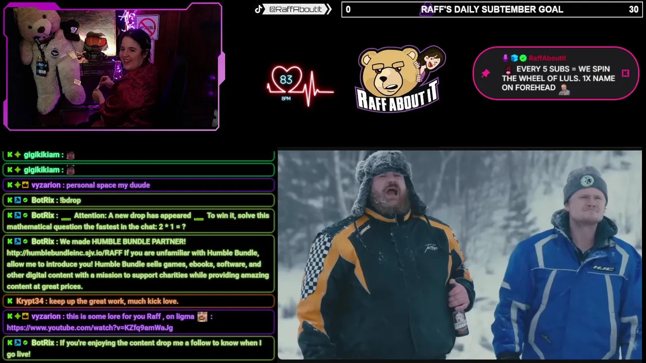Click the neon heart rate monitor icon
The height and width of the screenshot is (363, 646).
[300, 86]
